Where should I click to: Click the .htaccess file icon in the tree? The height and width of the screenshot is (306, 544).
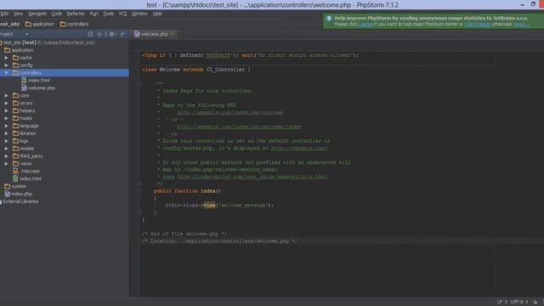(15, 171)
